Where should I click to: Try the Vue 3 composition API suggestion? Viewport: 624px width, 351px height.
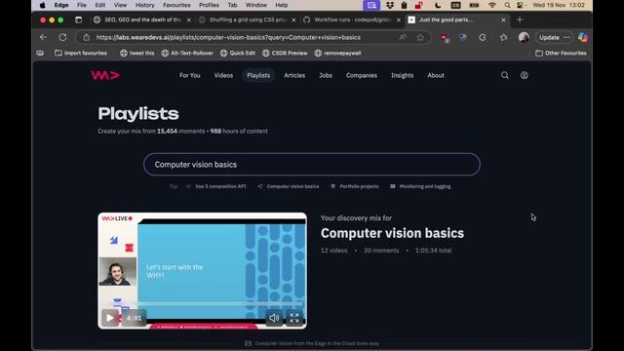pyautogui.click(x=216, y=186)
